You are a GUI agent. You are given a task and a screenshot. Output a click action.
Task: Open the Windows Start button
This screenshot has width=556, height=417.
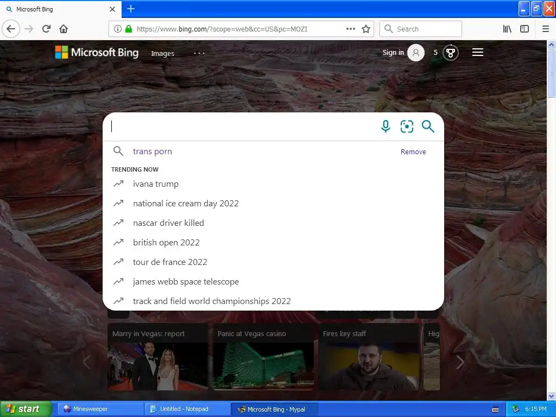click(x=26, y=409)
